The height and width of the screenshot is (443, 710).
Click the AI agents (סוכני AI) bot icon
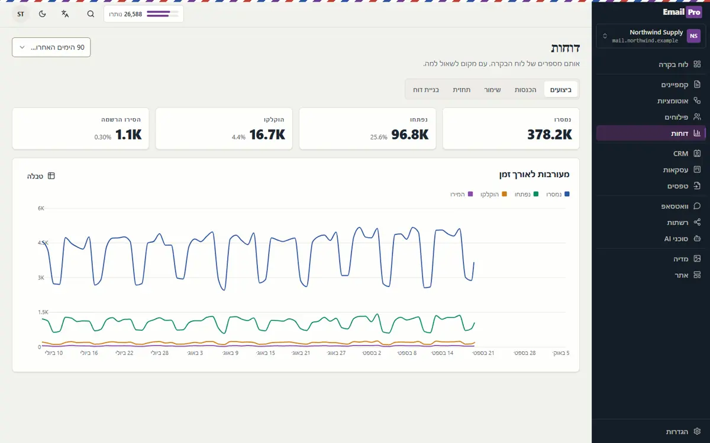(697, 239)
